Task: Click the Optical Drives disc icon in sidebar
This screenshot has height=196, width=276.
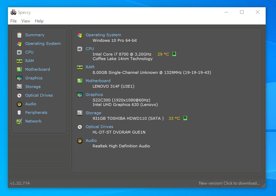Action: click(19, 95)
